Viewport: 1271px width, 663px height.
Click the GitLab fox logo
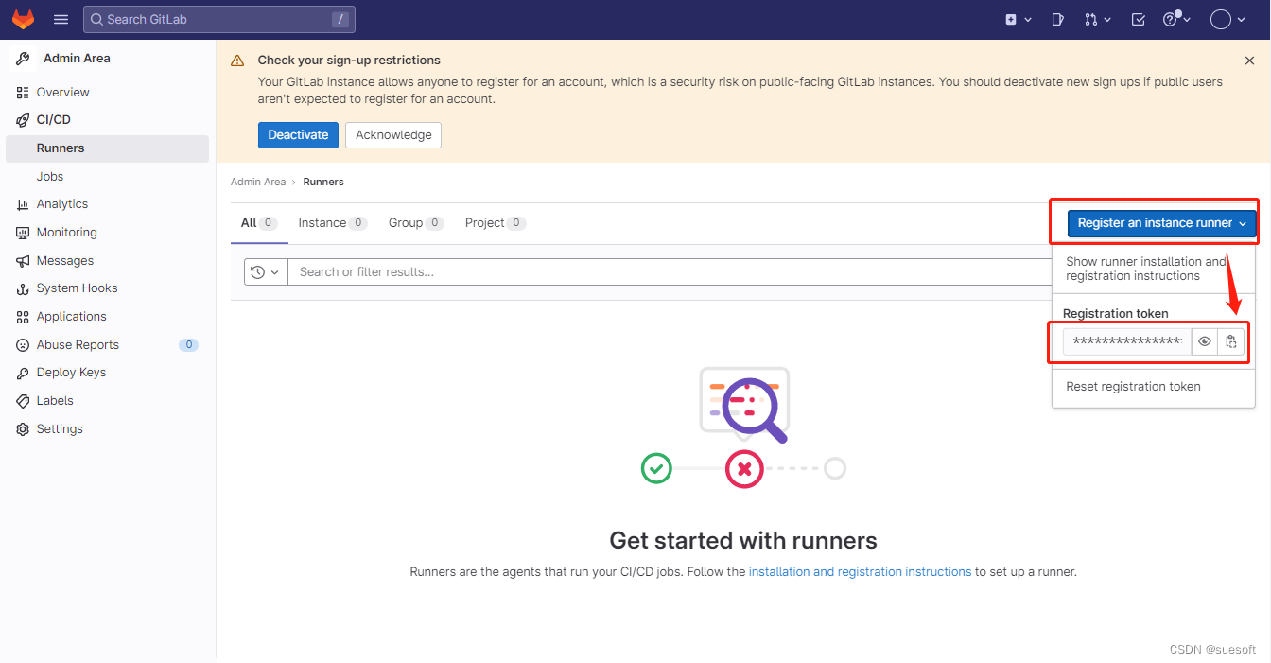[x=23, y=19]
